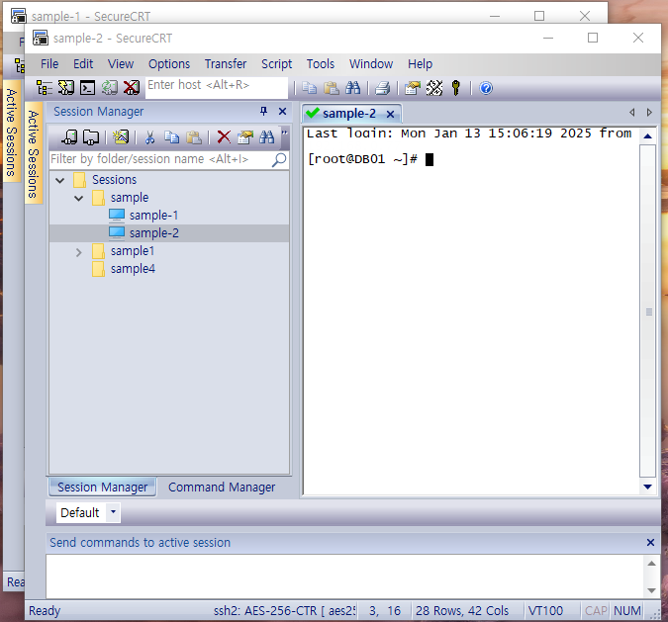The width and height of the screenshot is (668, 622).
Task: Click Session Manager Paste icon
Action: 194,137
